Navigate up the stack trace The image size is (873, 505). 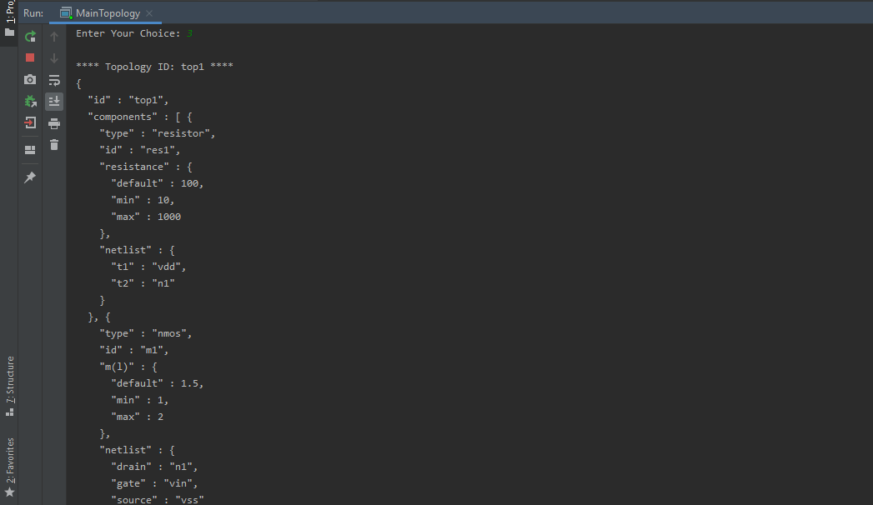[x=54, y=36]
